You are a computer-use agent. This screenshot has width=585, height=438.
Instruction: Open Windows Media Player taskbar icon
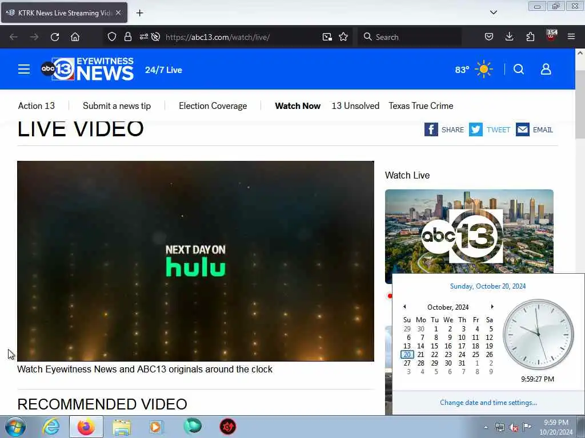pos(156,427)
